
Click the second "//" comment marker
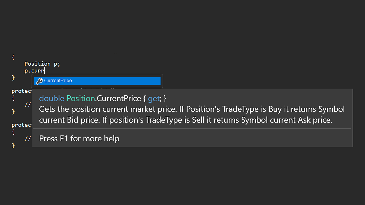click(28, 139)
